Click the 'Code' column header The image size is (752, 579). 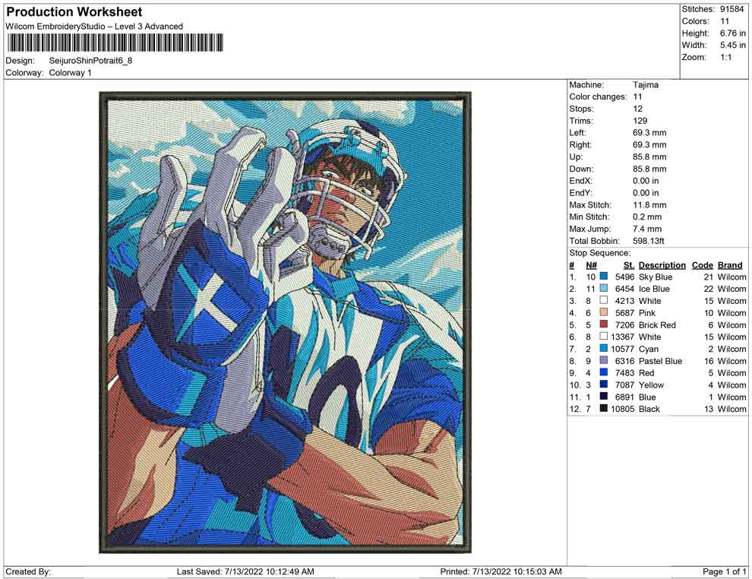point(702,264)
